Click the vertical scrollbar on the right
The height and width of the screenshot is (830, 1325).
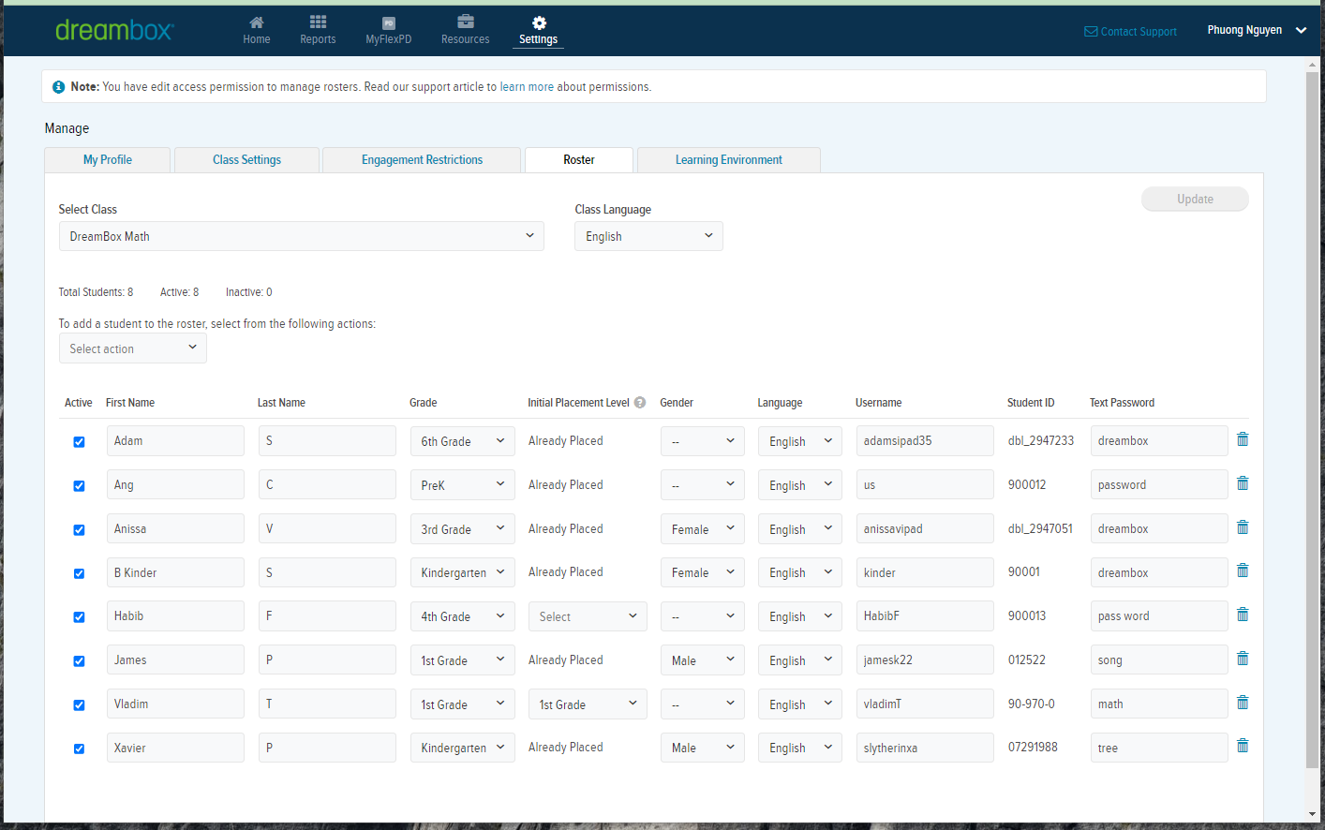coord(1312,422)
